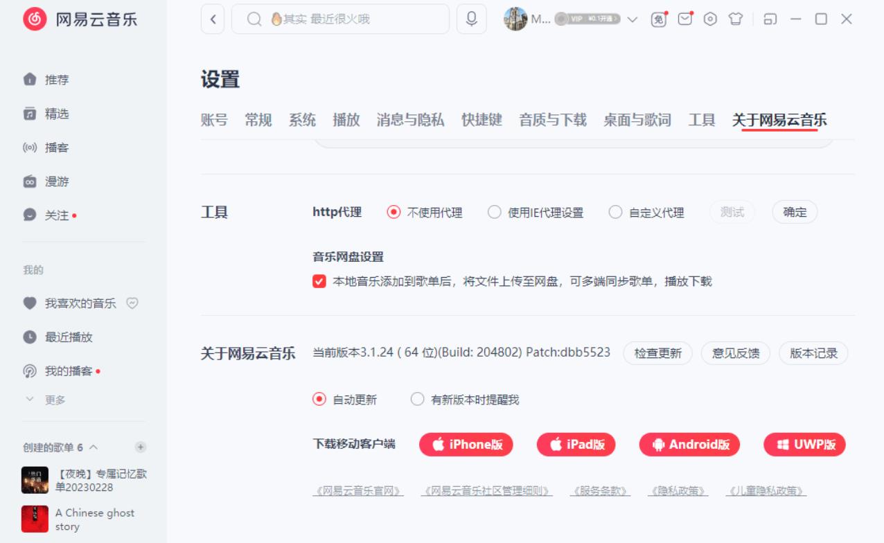The image size is (884, 543).
Task: Switch to the 音质与下载 tab
Action: click(553, 120)
